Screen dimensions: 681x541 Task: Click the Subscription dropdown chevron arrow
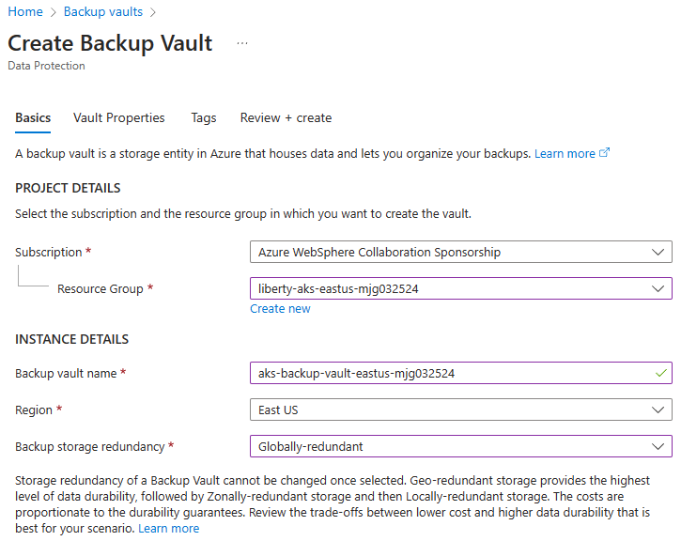click(x=658, y=252)
